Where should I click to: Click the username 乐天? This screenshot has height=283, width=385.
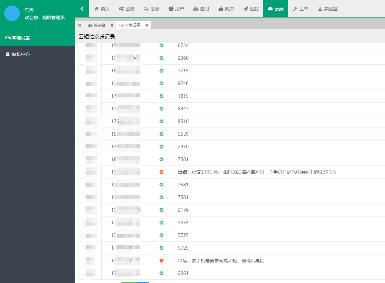[29, 10]
